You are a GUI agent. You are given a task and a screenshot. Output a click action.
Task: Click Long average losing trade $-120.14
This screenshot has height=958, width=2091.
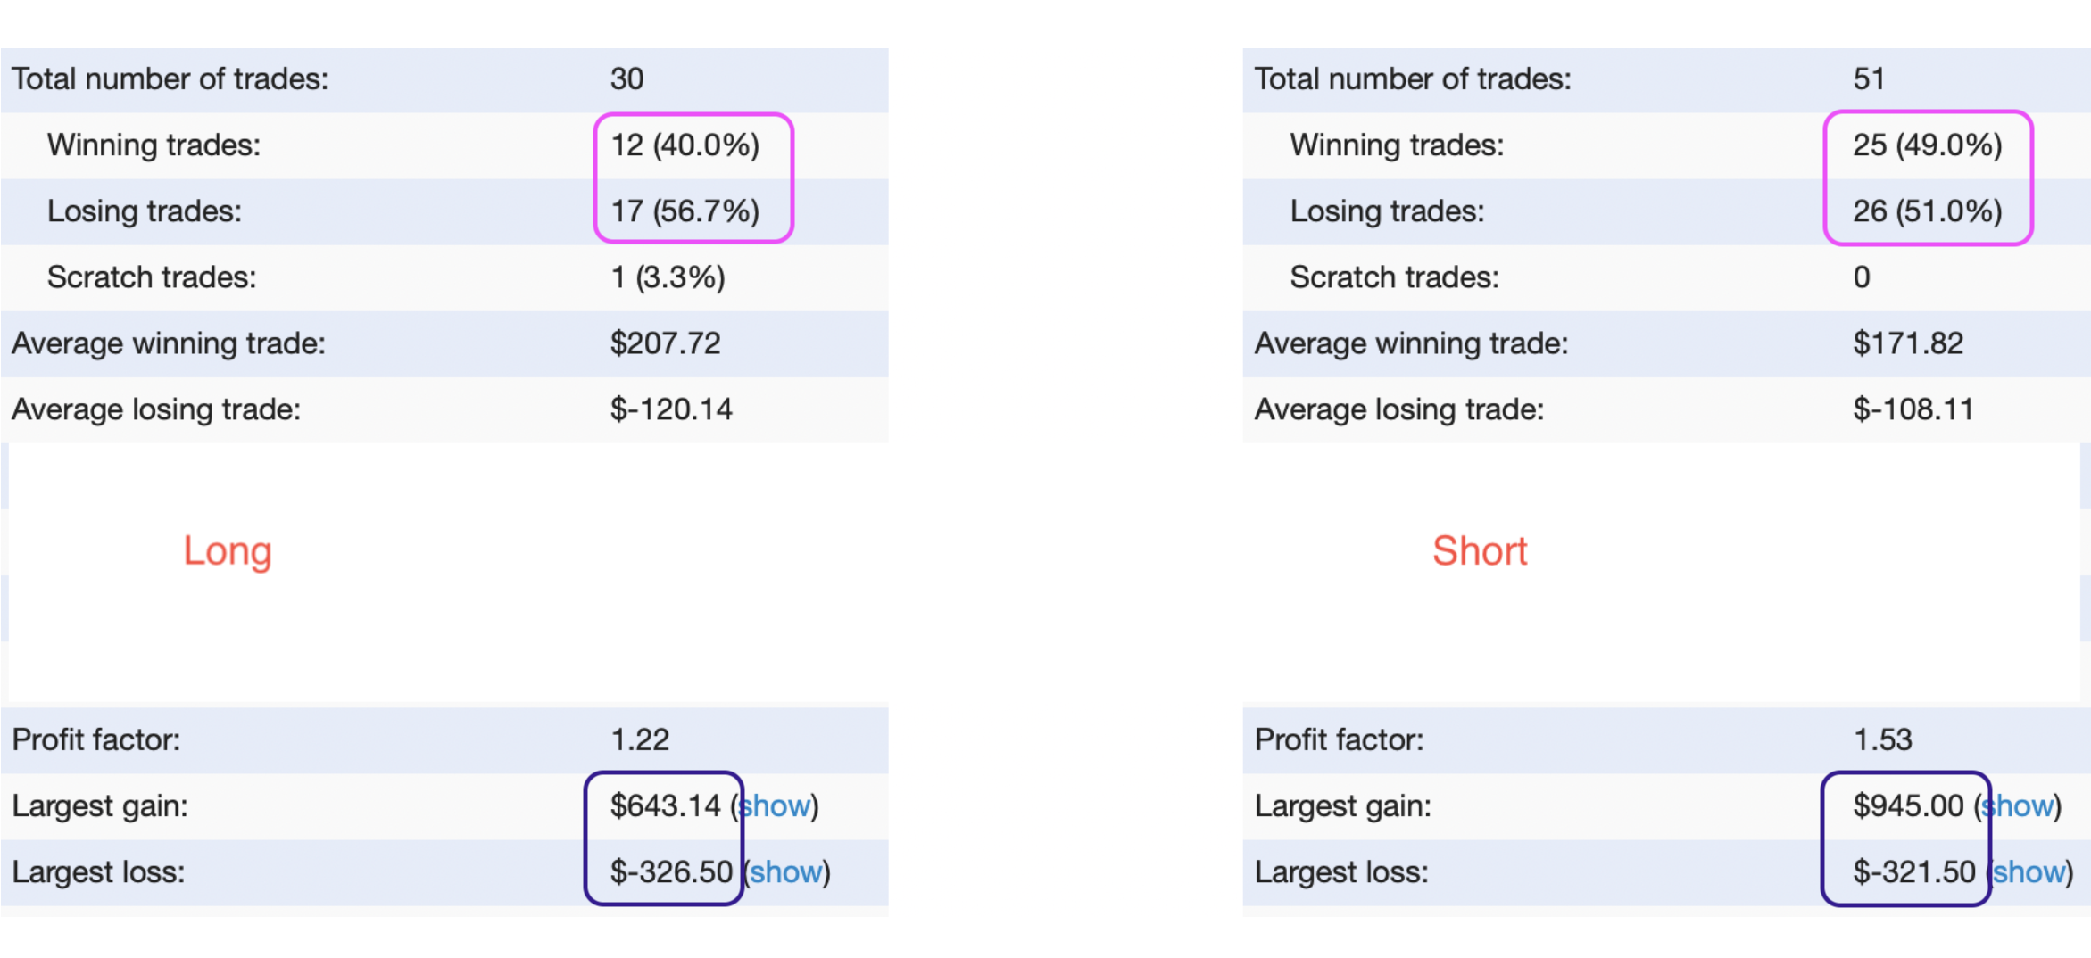click(671, 409)
